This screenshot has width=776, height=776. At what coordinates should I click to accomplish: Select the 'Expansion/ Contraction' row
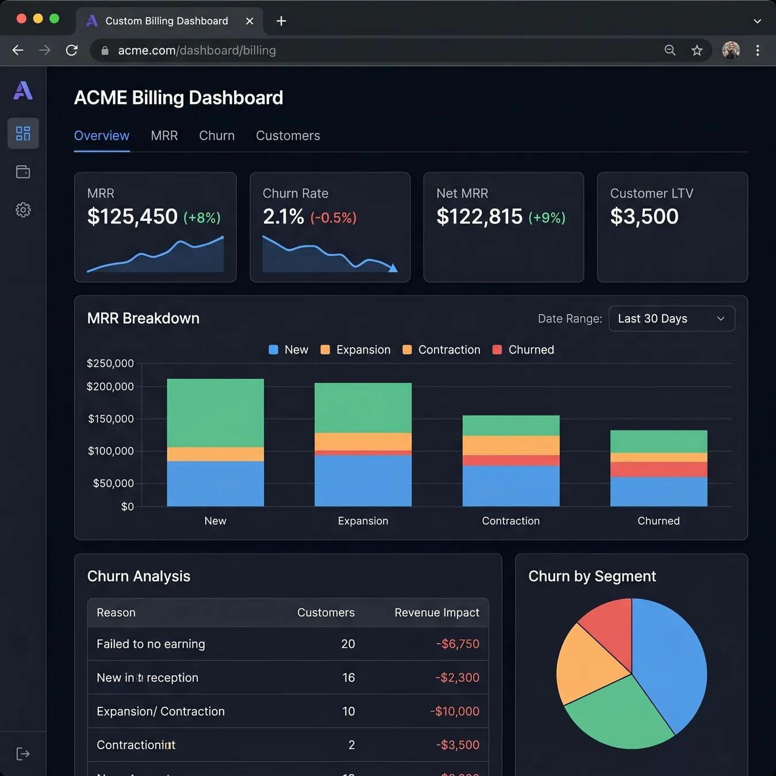tap(288, 711)
